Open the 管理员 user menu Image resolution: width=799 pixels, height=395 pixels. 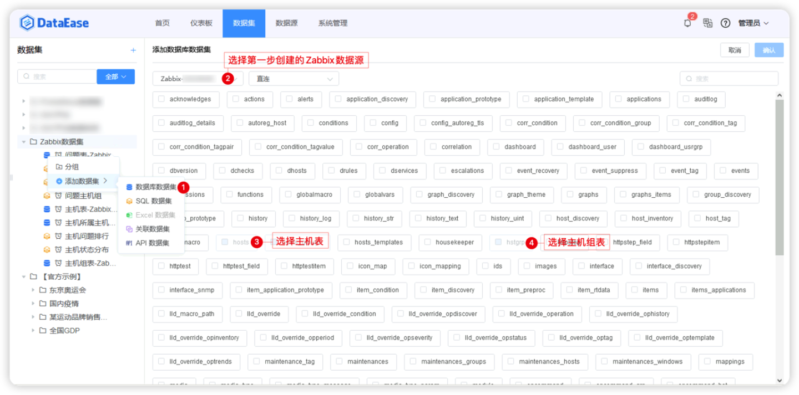point(753,23)
